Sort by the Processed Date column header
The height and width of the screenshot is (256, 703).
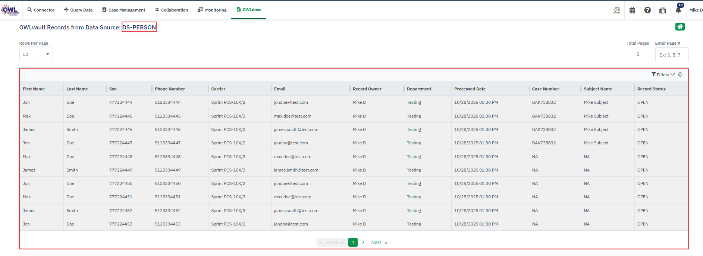pos(470,89)
